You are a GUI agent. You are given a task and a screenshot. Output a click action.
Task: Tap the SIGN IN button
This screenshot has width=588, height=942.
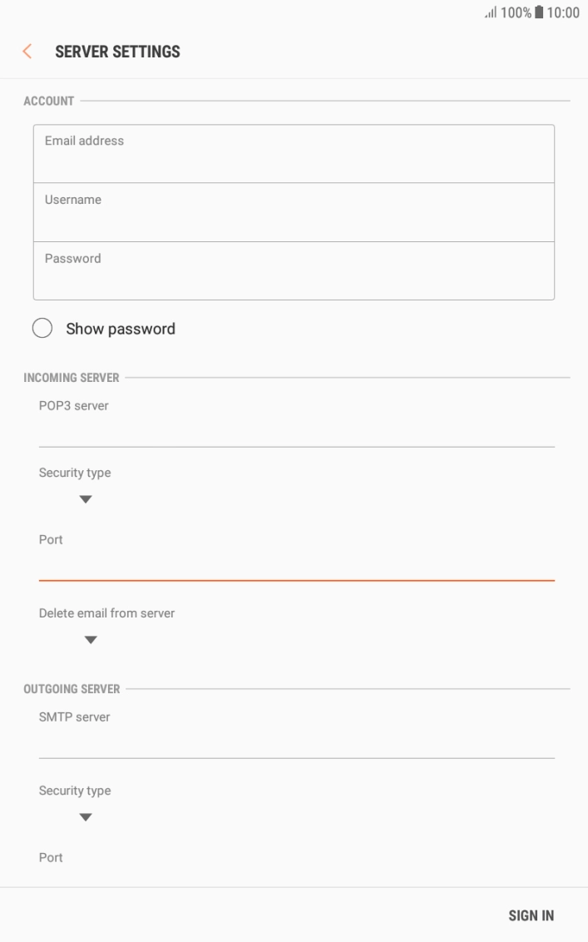[x=531, y=915]
